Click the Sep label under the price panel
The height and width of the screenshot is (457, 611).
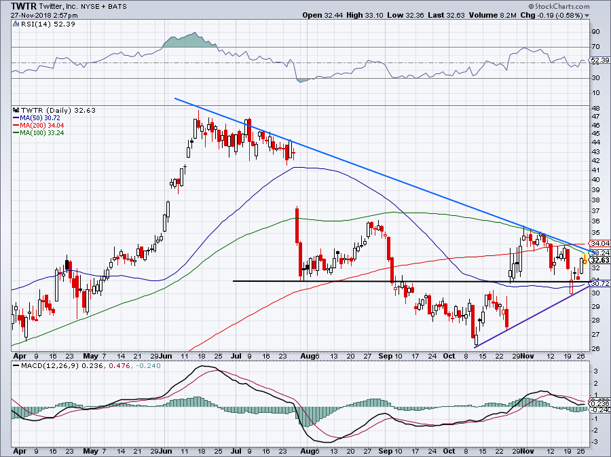tap(386, 356)
